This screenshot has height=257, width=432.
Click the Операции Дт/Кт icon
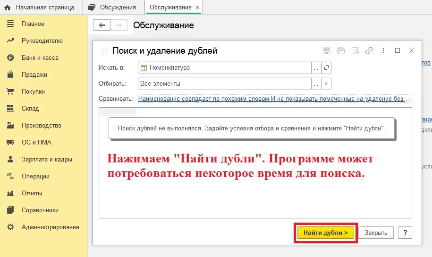tap(10, 176)
